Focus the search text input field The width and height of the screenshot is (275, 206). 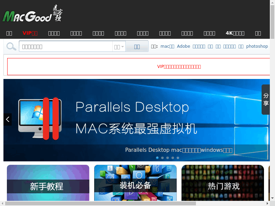pyautogui.click(x=66, y=46)
